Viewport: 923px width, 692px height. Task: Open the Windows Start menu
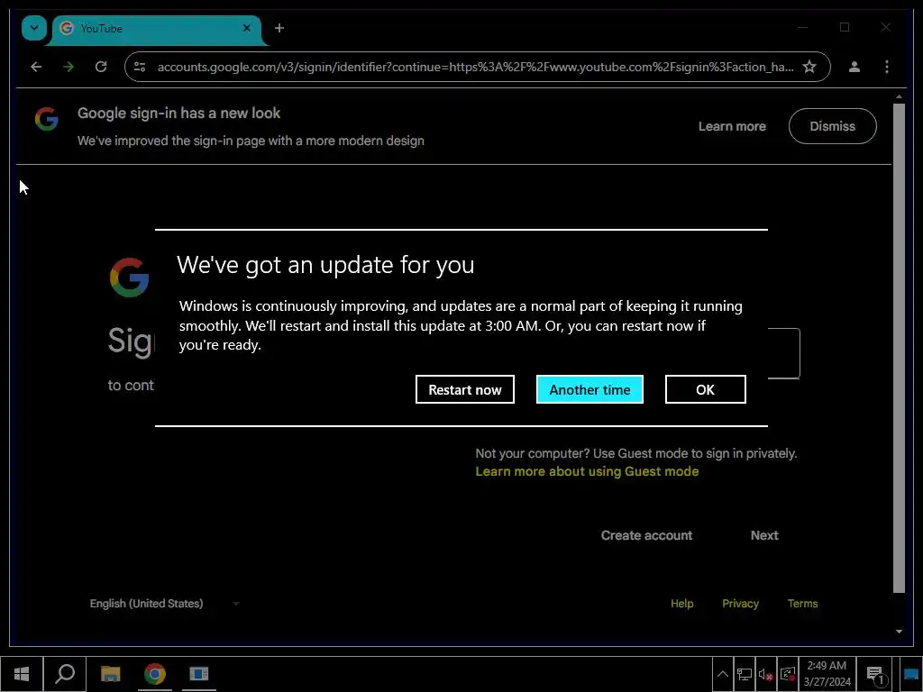(22, 674)
